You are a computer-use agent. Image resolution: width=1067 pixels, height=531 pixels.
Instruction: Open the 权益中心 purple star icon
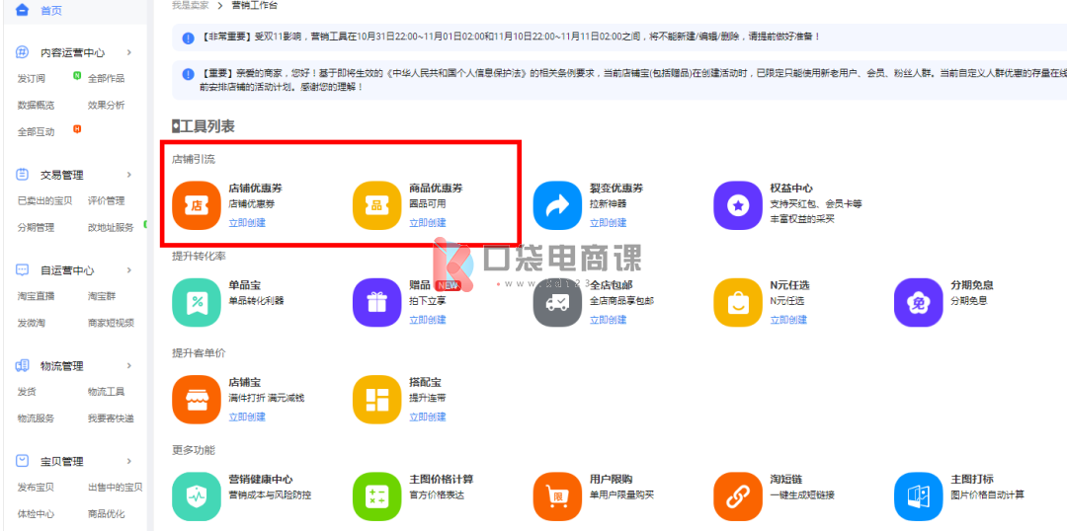coord(738,205)
